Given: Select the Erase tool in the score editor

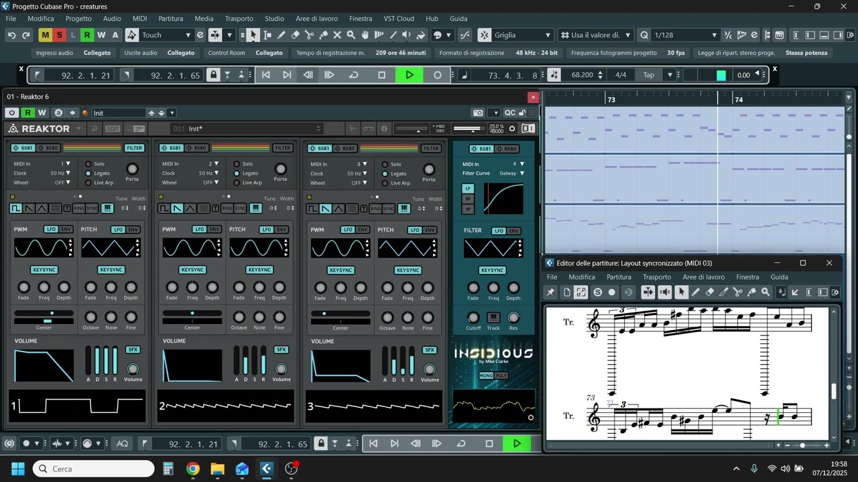Looking at the screenshot, I should (x=710, y=292).
